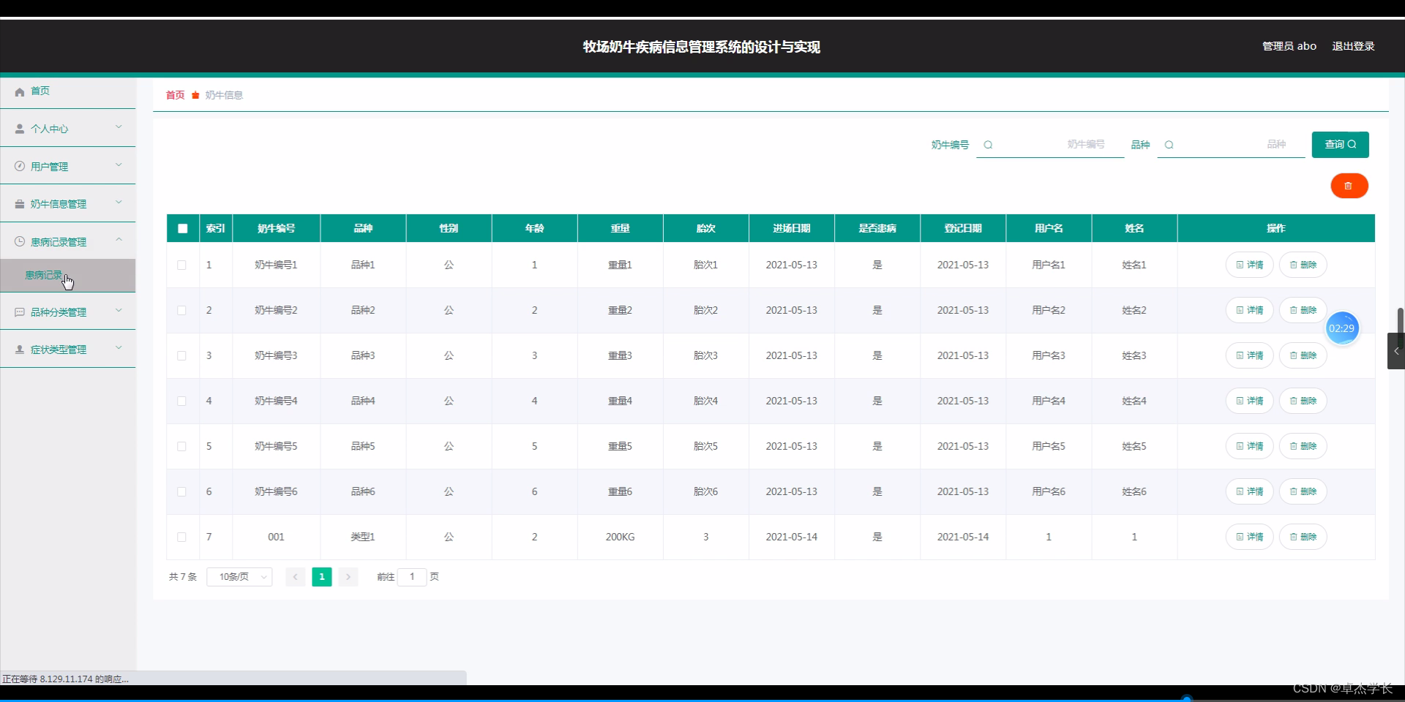Select the 患病记录 submenu item
The image size is (1405, 702).
(x=68, y=275)
